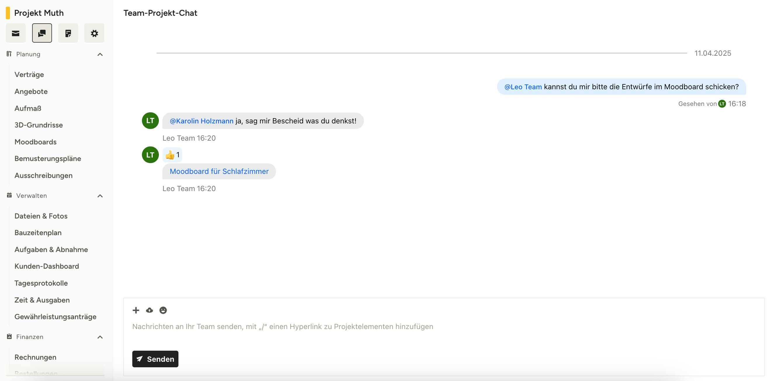Viewport: 771px width, 381px height.
Task: Open the project chat icon
Action: pyautogui.click(x=42, y=33)
